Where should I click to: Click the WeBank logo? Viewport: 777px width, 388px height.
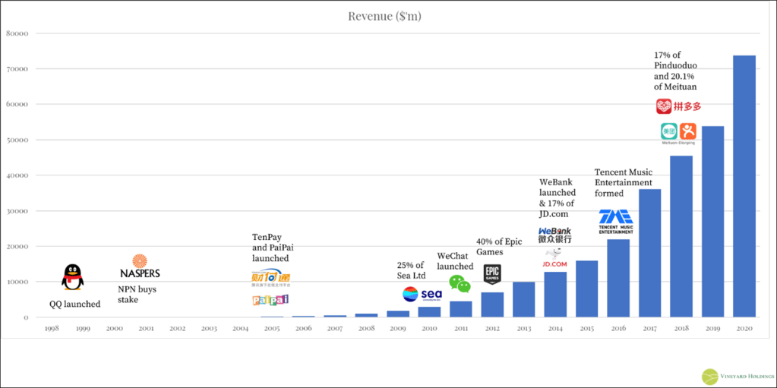pyautogui.click(x=555, y=235)
